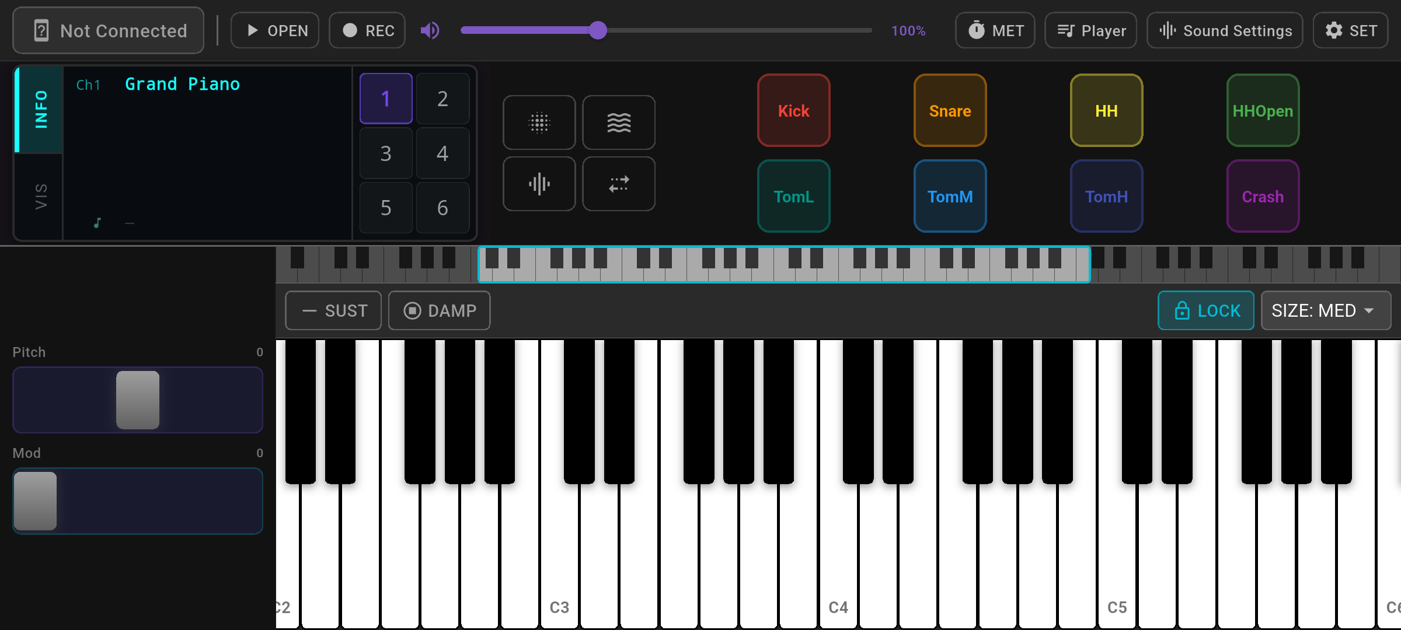Click the Not Connected device status
1401x630 pixels.
coord(109,30)
